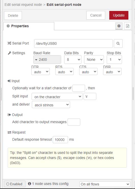
Task: Click the serial port search magnifier icon
Action: pos(118,43)
